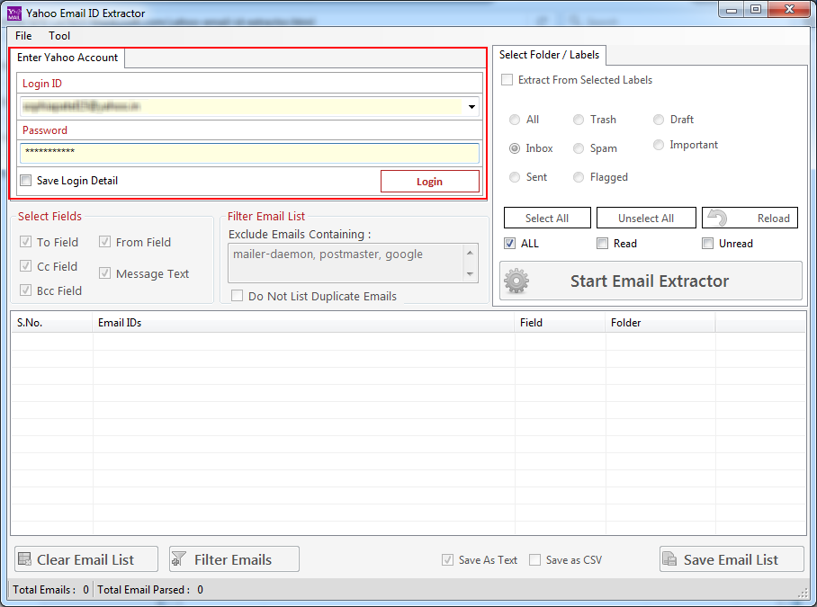817x607 pixels.
Task: Expand the Login ID dropdown arrow
Action: tap(471, 107)
